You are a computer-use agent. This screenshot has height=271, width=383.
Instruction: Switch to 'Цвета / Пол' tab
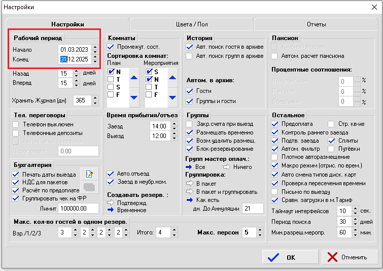[x=191, y=24]
